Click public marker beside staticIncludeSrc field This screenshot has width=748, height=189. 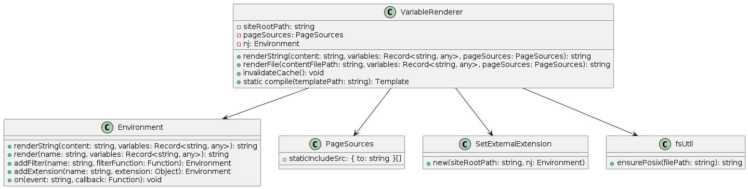(x=284, y=158)
